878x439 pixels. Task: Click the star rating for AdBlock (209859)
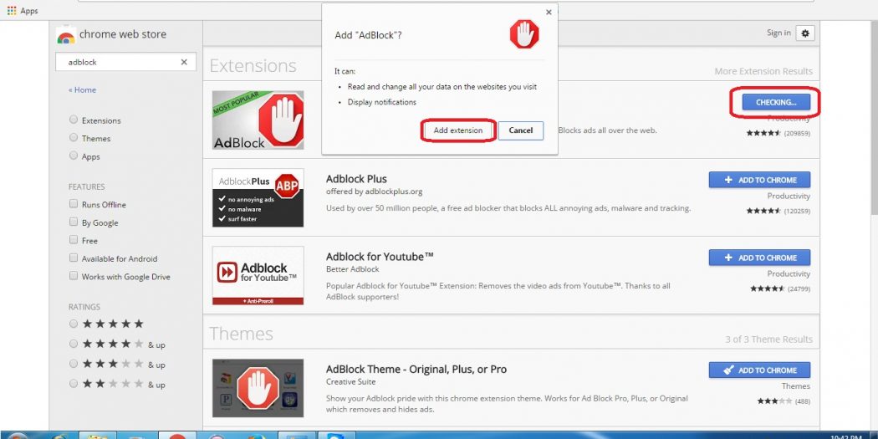pos(763,133)
